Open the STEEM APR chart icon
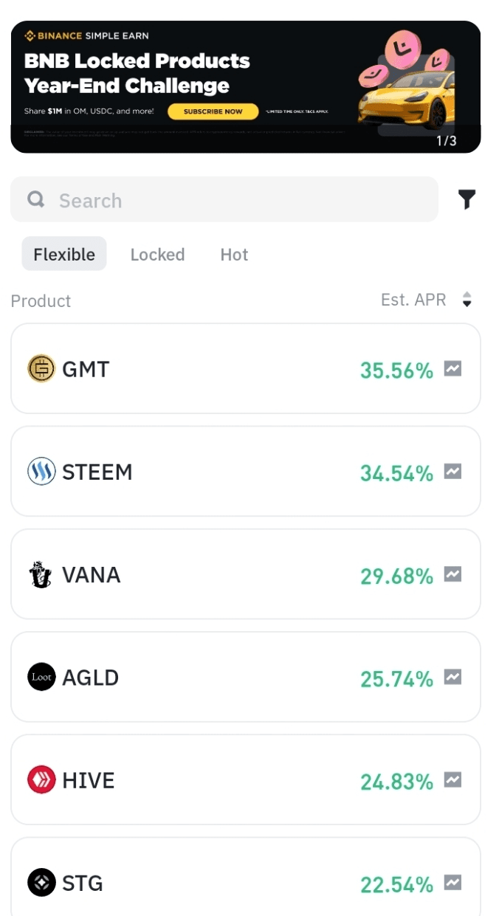 452,471
